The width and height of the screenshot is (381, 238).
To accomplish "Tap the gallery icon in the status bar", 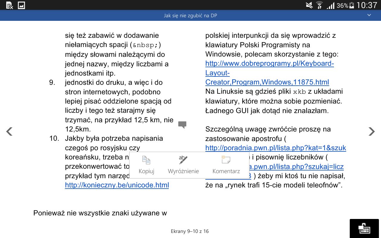I will point(21,5).
